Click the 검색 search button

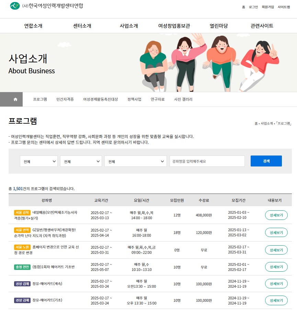(x=266, y=161)
